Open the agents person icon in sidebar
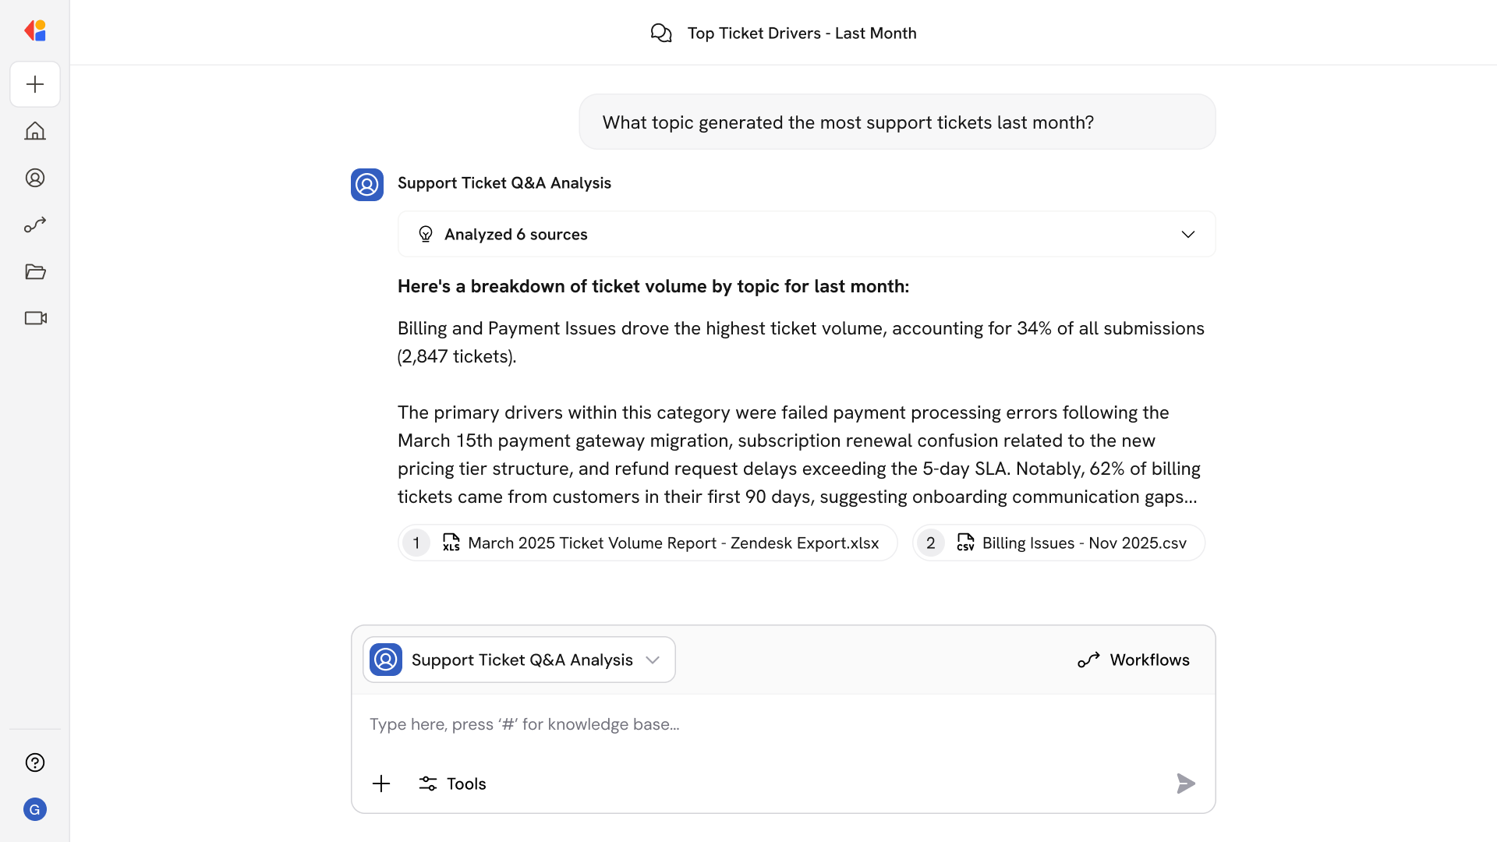This screenshot has width=1497, height=842. pos(35,178)
